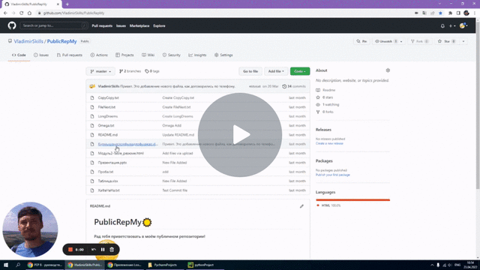
Task: Open the notifications bell icon
Action: (x=442, y=26)
